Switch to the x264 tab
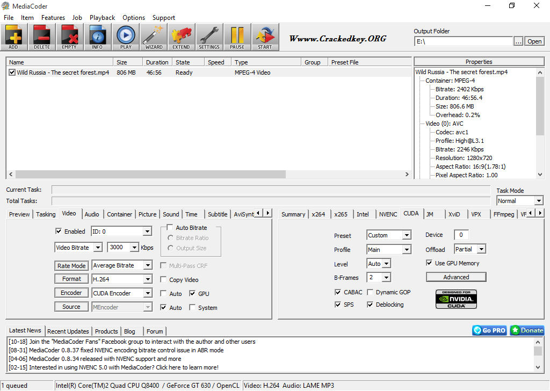 coord(319,214)
